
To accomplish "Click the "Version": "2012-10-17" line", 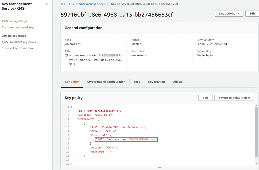I will (x=96, y=115).
